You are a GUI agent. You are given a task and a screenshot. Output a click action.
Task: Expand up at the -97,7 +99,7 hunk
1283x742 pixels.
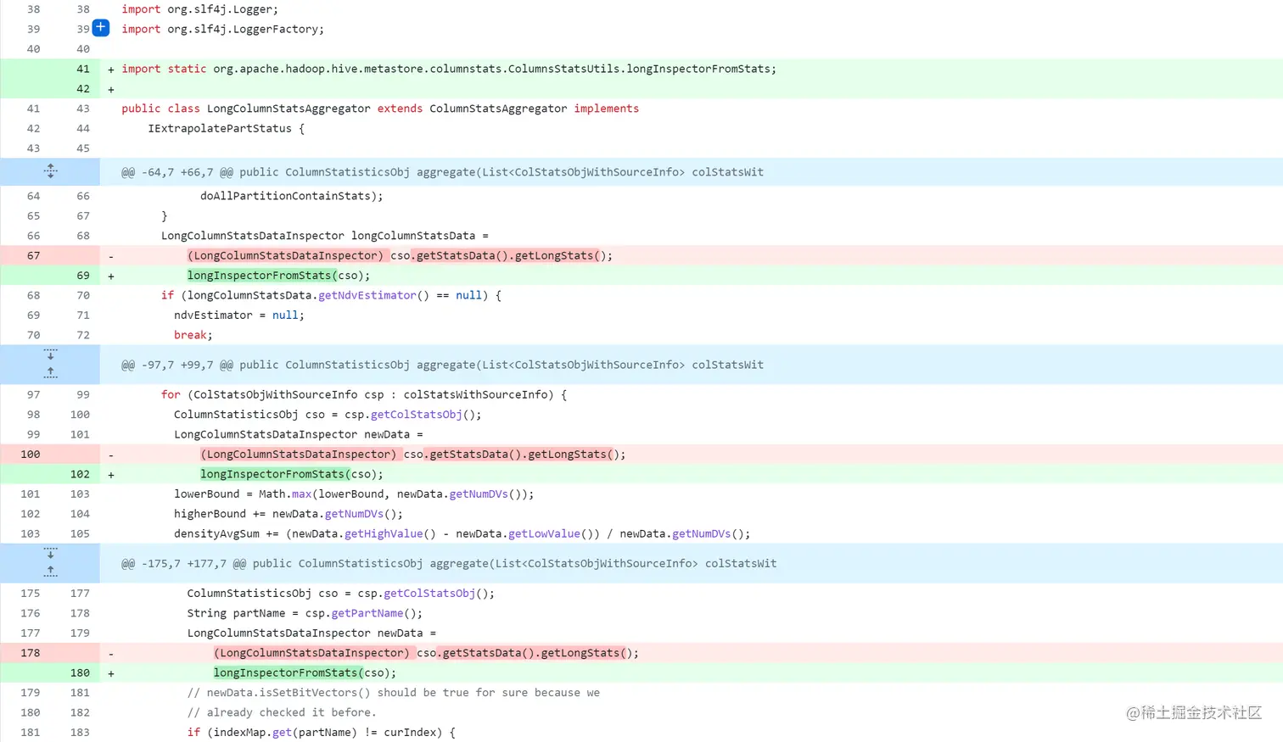point(50,372)
